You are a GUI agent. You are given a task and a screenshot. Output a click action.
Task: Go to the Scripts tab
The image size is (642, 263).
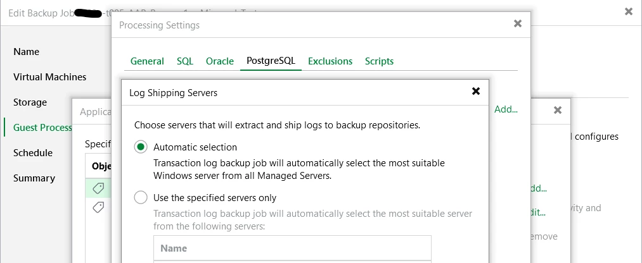[379, 61]
